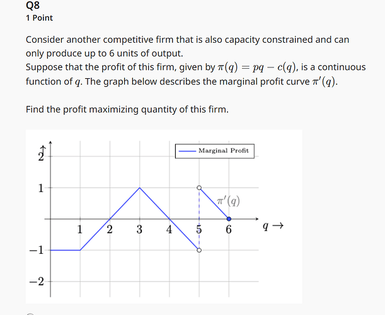The height and width of the screenshot is (315, 385).
Task: Click the 1 Point label
Action: [39, 18]
